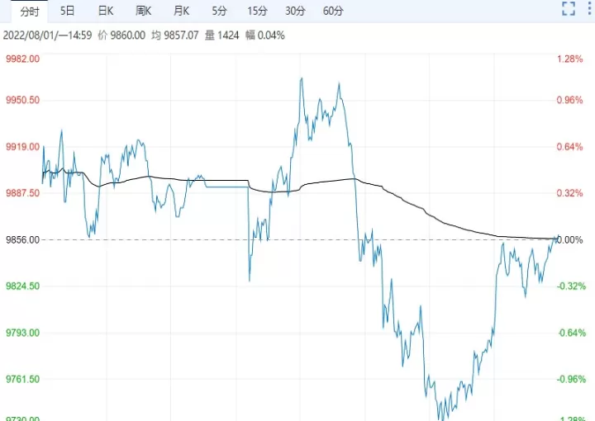
Task: Click the 1.28% percent axis label
Action: (x=569, y=59)
